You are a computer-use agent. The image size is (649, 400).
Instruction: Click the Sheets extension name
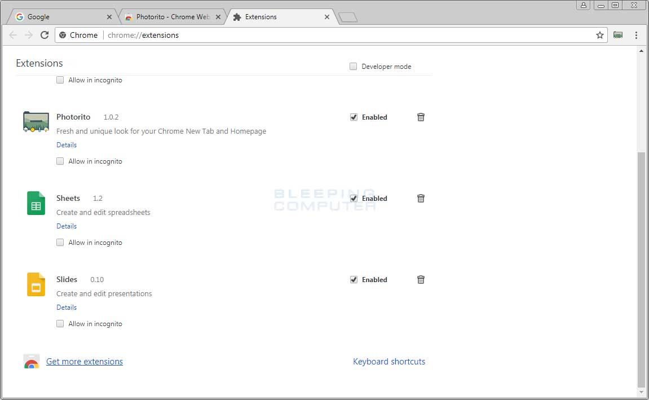(x=68, y=198)
